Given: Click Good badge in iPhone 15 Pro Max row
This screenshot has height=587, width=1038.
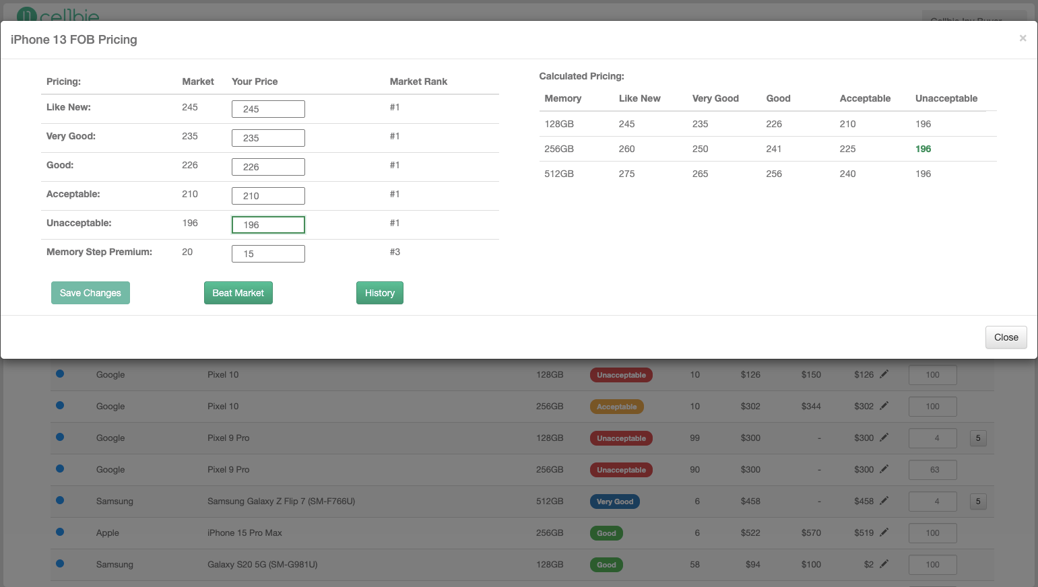Looking at the screenshot, I should pos(606,533).
